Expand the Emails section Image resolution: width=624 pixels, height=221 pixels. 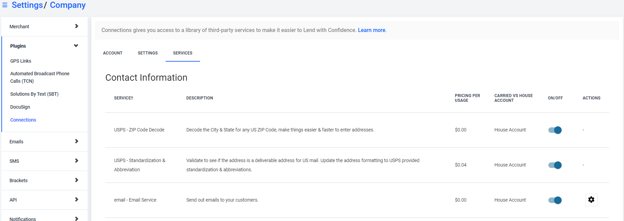pos(44,142)
